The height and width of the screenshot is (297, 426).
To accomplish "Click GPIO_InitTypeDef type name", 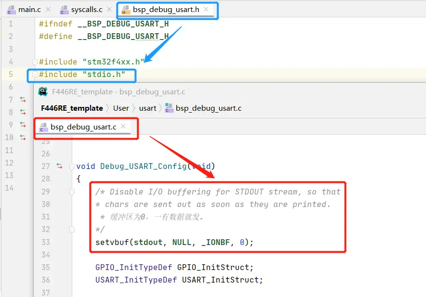I will (134, 267).
